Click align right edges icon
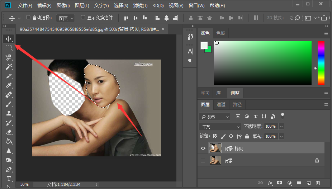The image size is (332, 189). 176,18
